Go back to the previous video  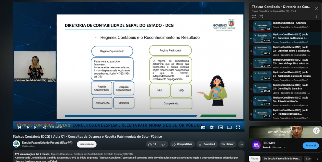19,127
